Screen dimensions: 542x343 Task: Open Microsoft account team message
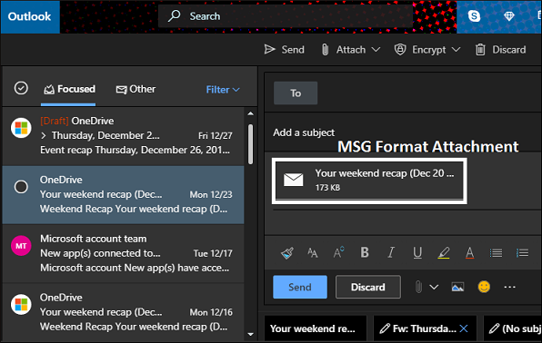(x=123, y=253)
